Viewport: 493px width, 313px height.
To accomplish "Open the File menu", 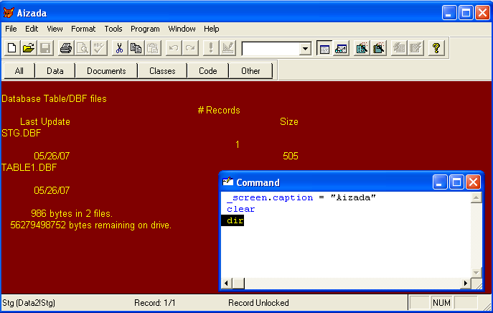I will pyautogui.click(x=11, y=29).
